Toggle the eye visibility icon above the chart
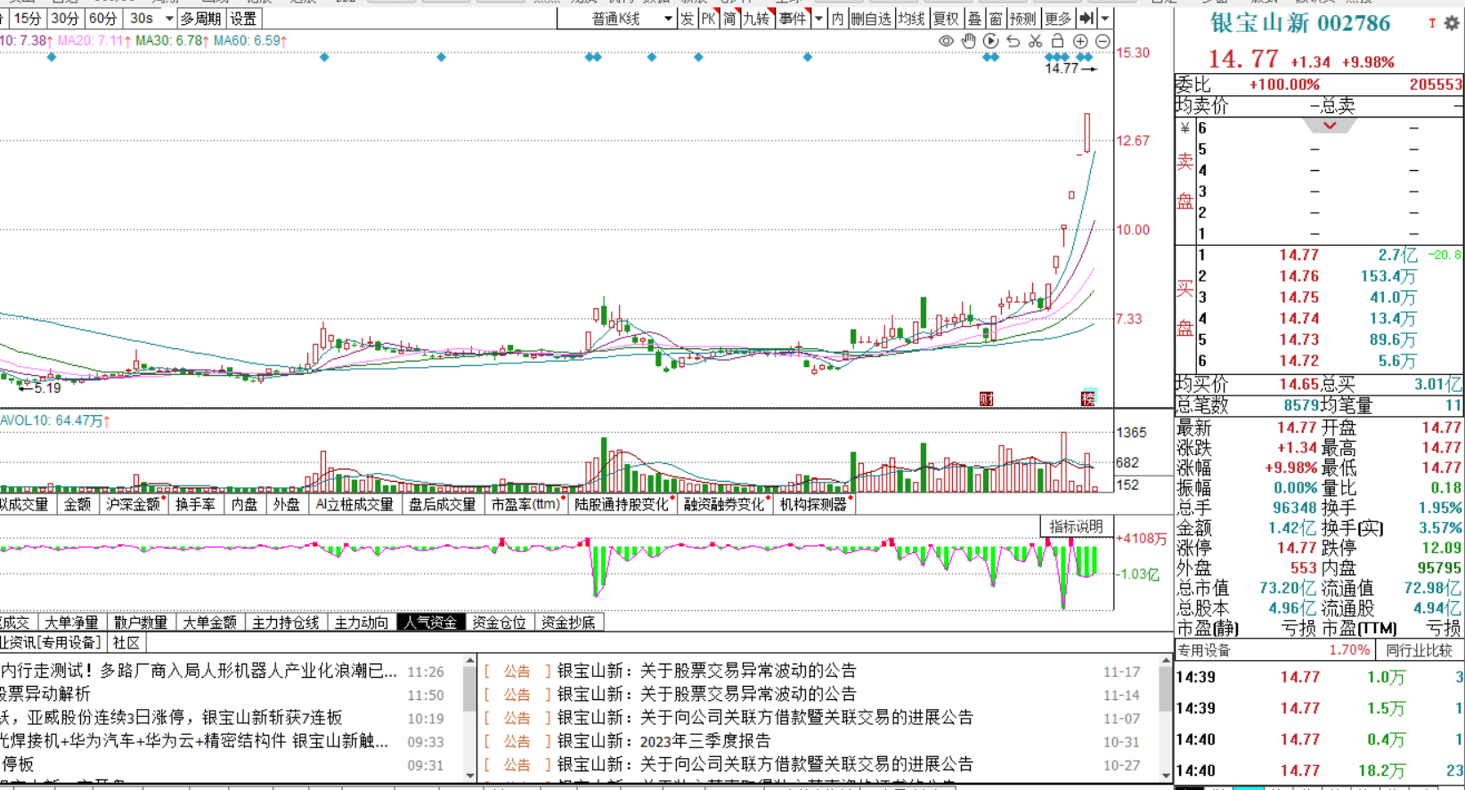 946,41
